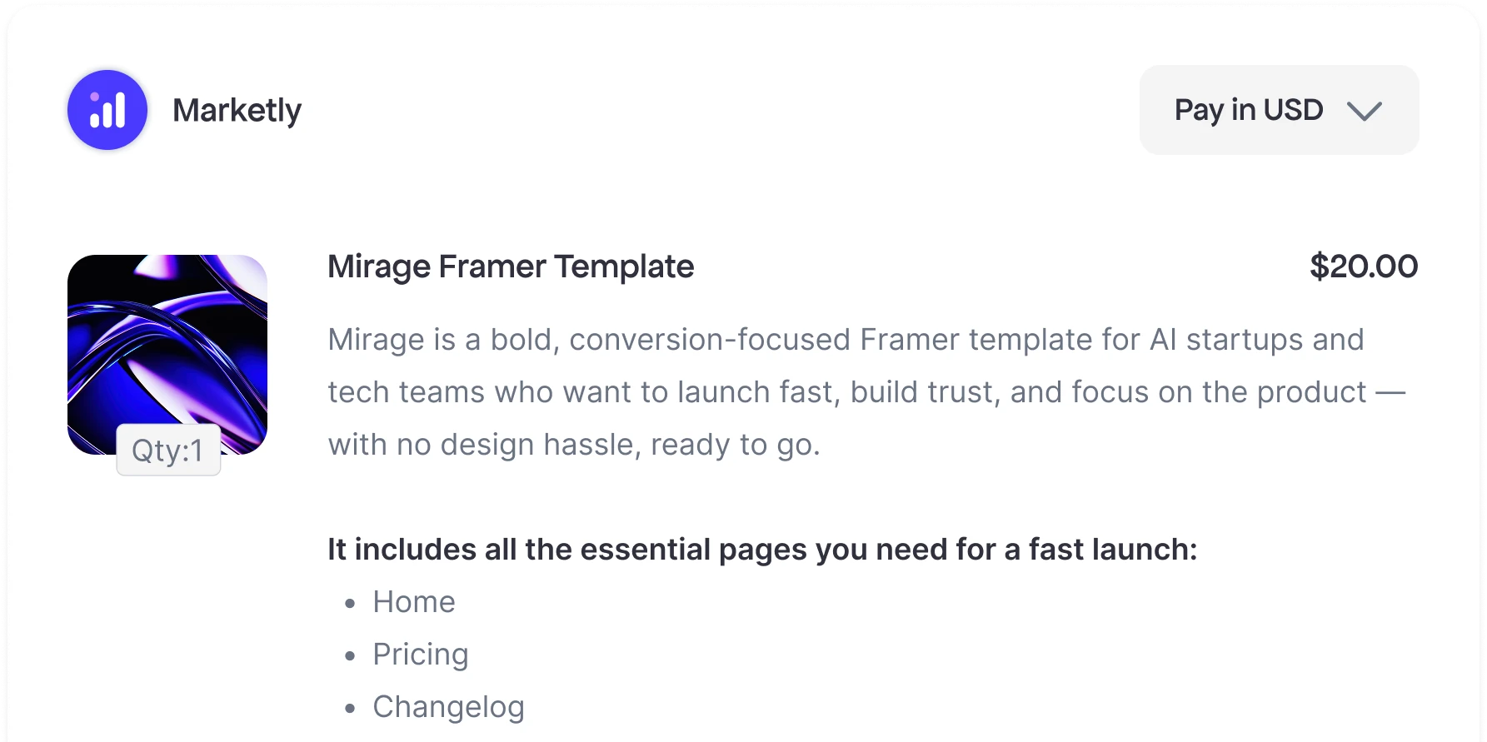Click the line with no design hassle

pyautogui.click(x=573, y=444)
